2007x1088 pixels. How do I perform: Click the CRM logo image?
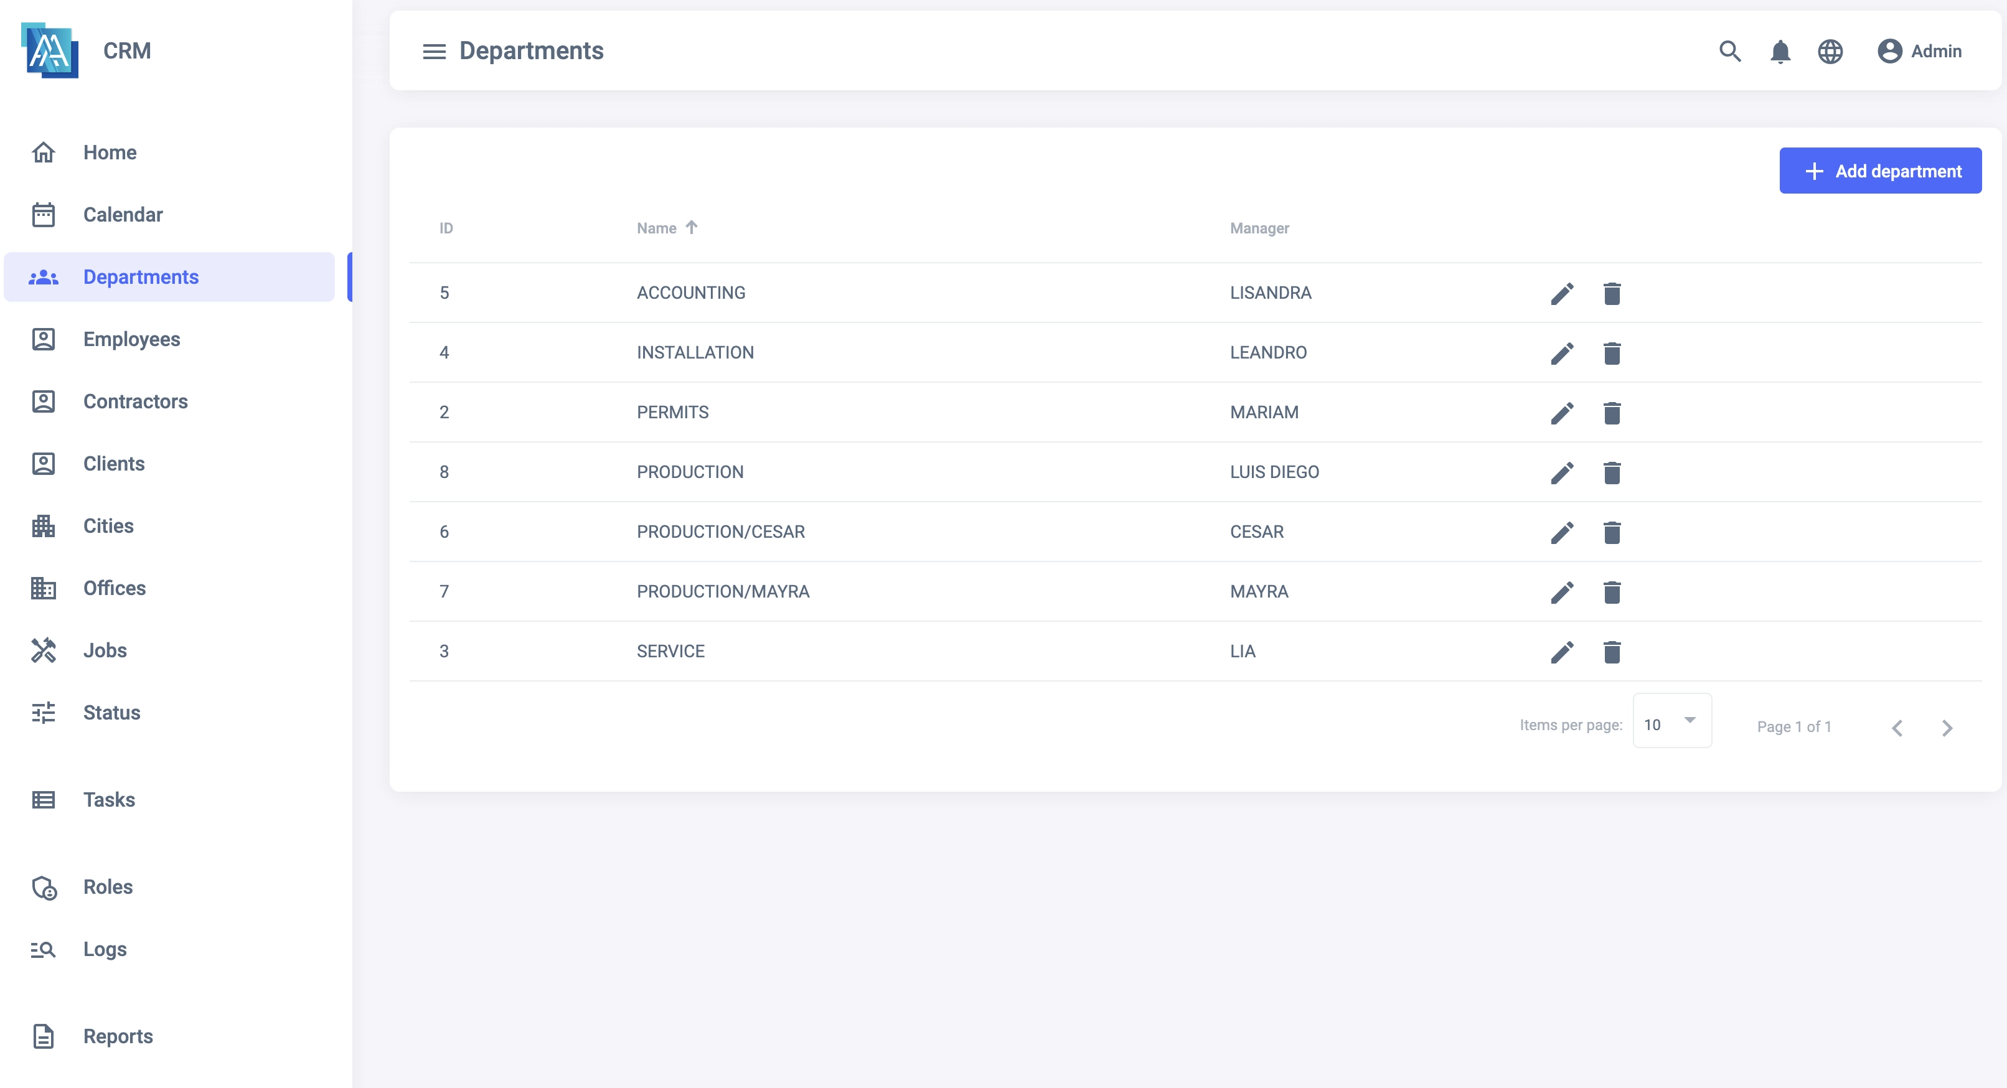50,50
